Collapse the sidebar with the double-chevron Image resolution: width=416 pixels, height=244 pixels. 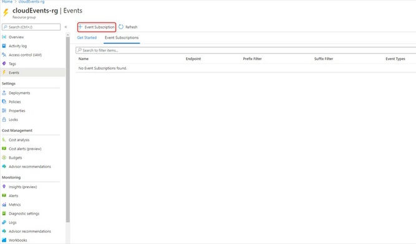pyautogui.click(x=65, y=27)
